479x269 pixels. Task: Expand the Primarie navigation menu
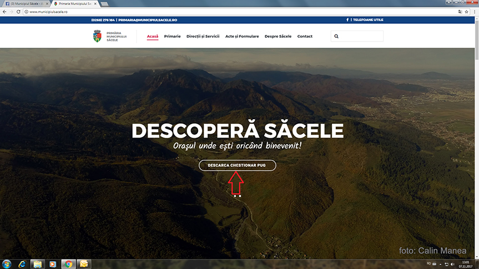pyautogui.click(x=172, y=37)
